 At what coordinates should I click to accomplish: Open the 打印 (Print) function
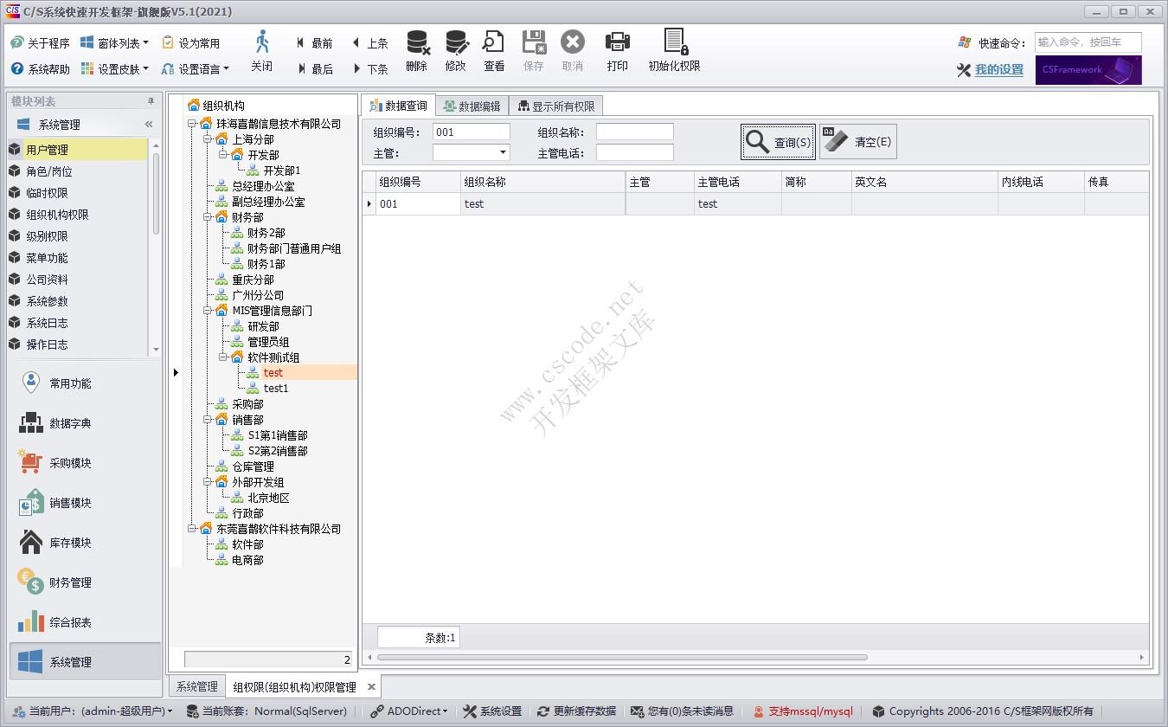point(617,50)
